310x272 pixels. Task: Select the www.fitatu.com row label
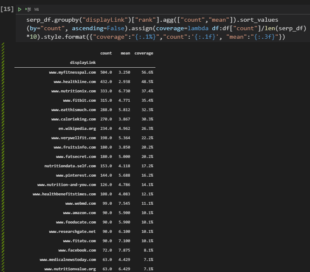[79, 241]
